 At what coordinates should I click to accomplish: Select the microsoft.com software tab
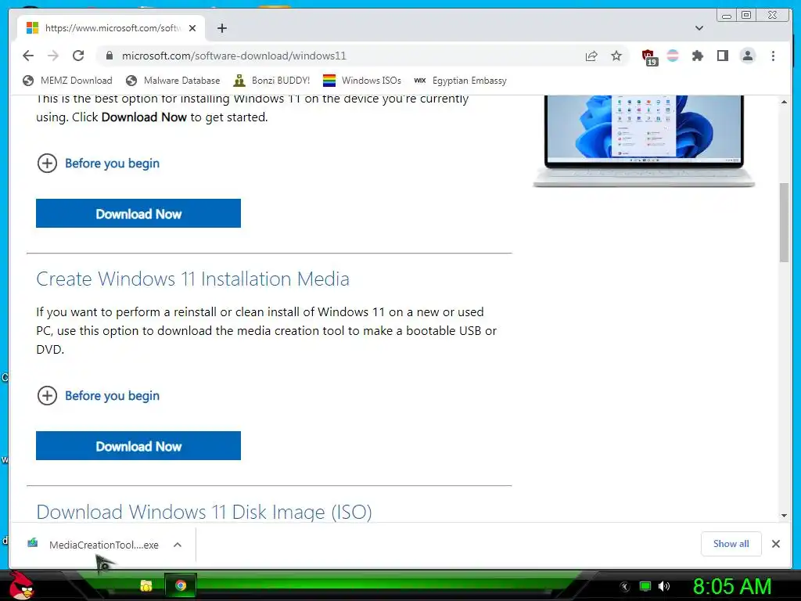point(111,28)
